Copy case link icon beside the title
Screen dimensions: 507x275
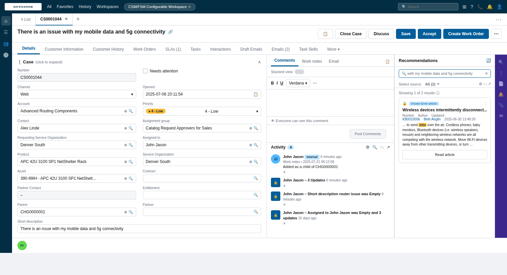[x=170, y=32]
